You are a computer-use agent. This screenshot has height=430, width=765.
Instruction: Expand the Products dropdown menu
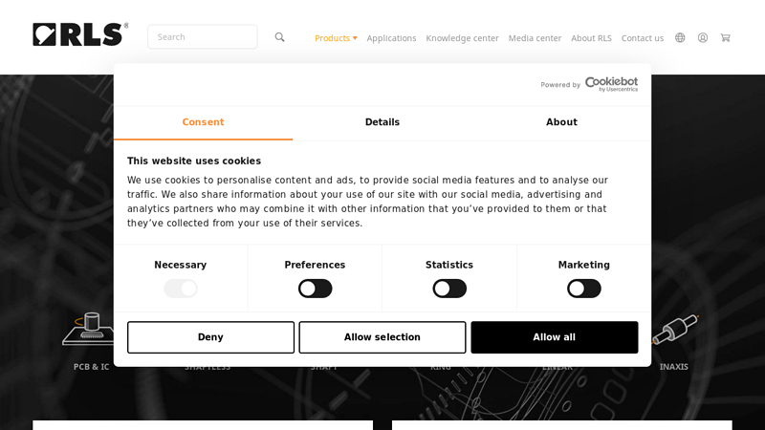coord(336,38)
